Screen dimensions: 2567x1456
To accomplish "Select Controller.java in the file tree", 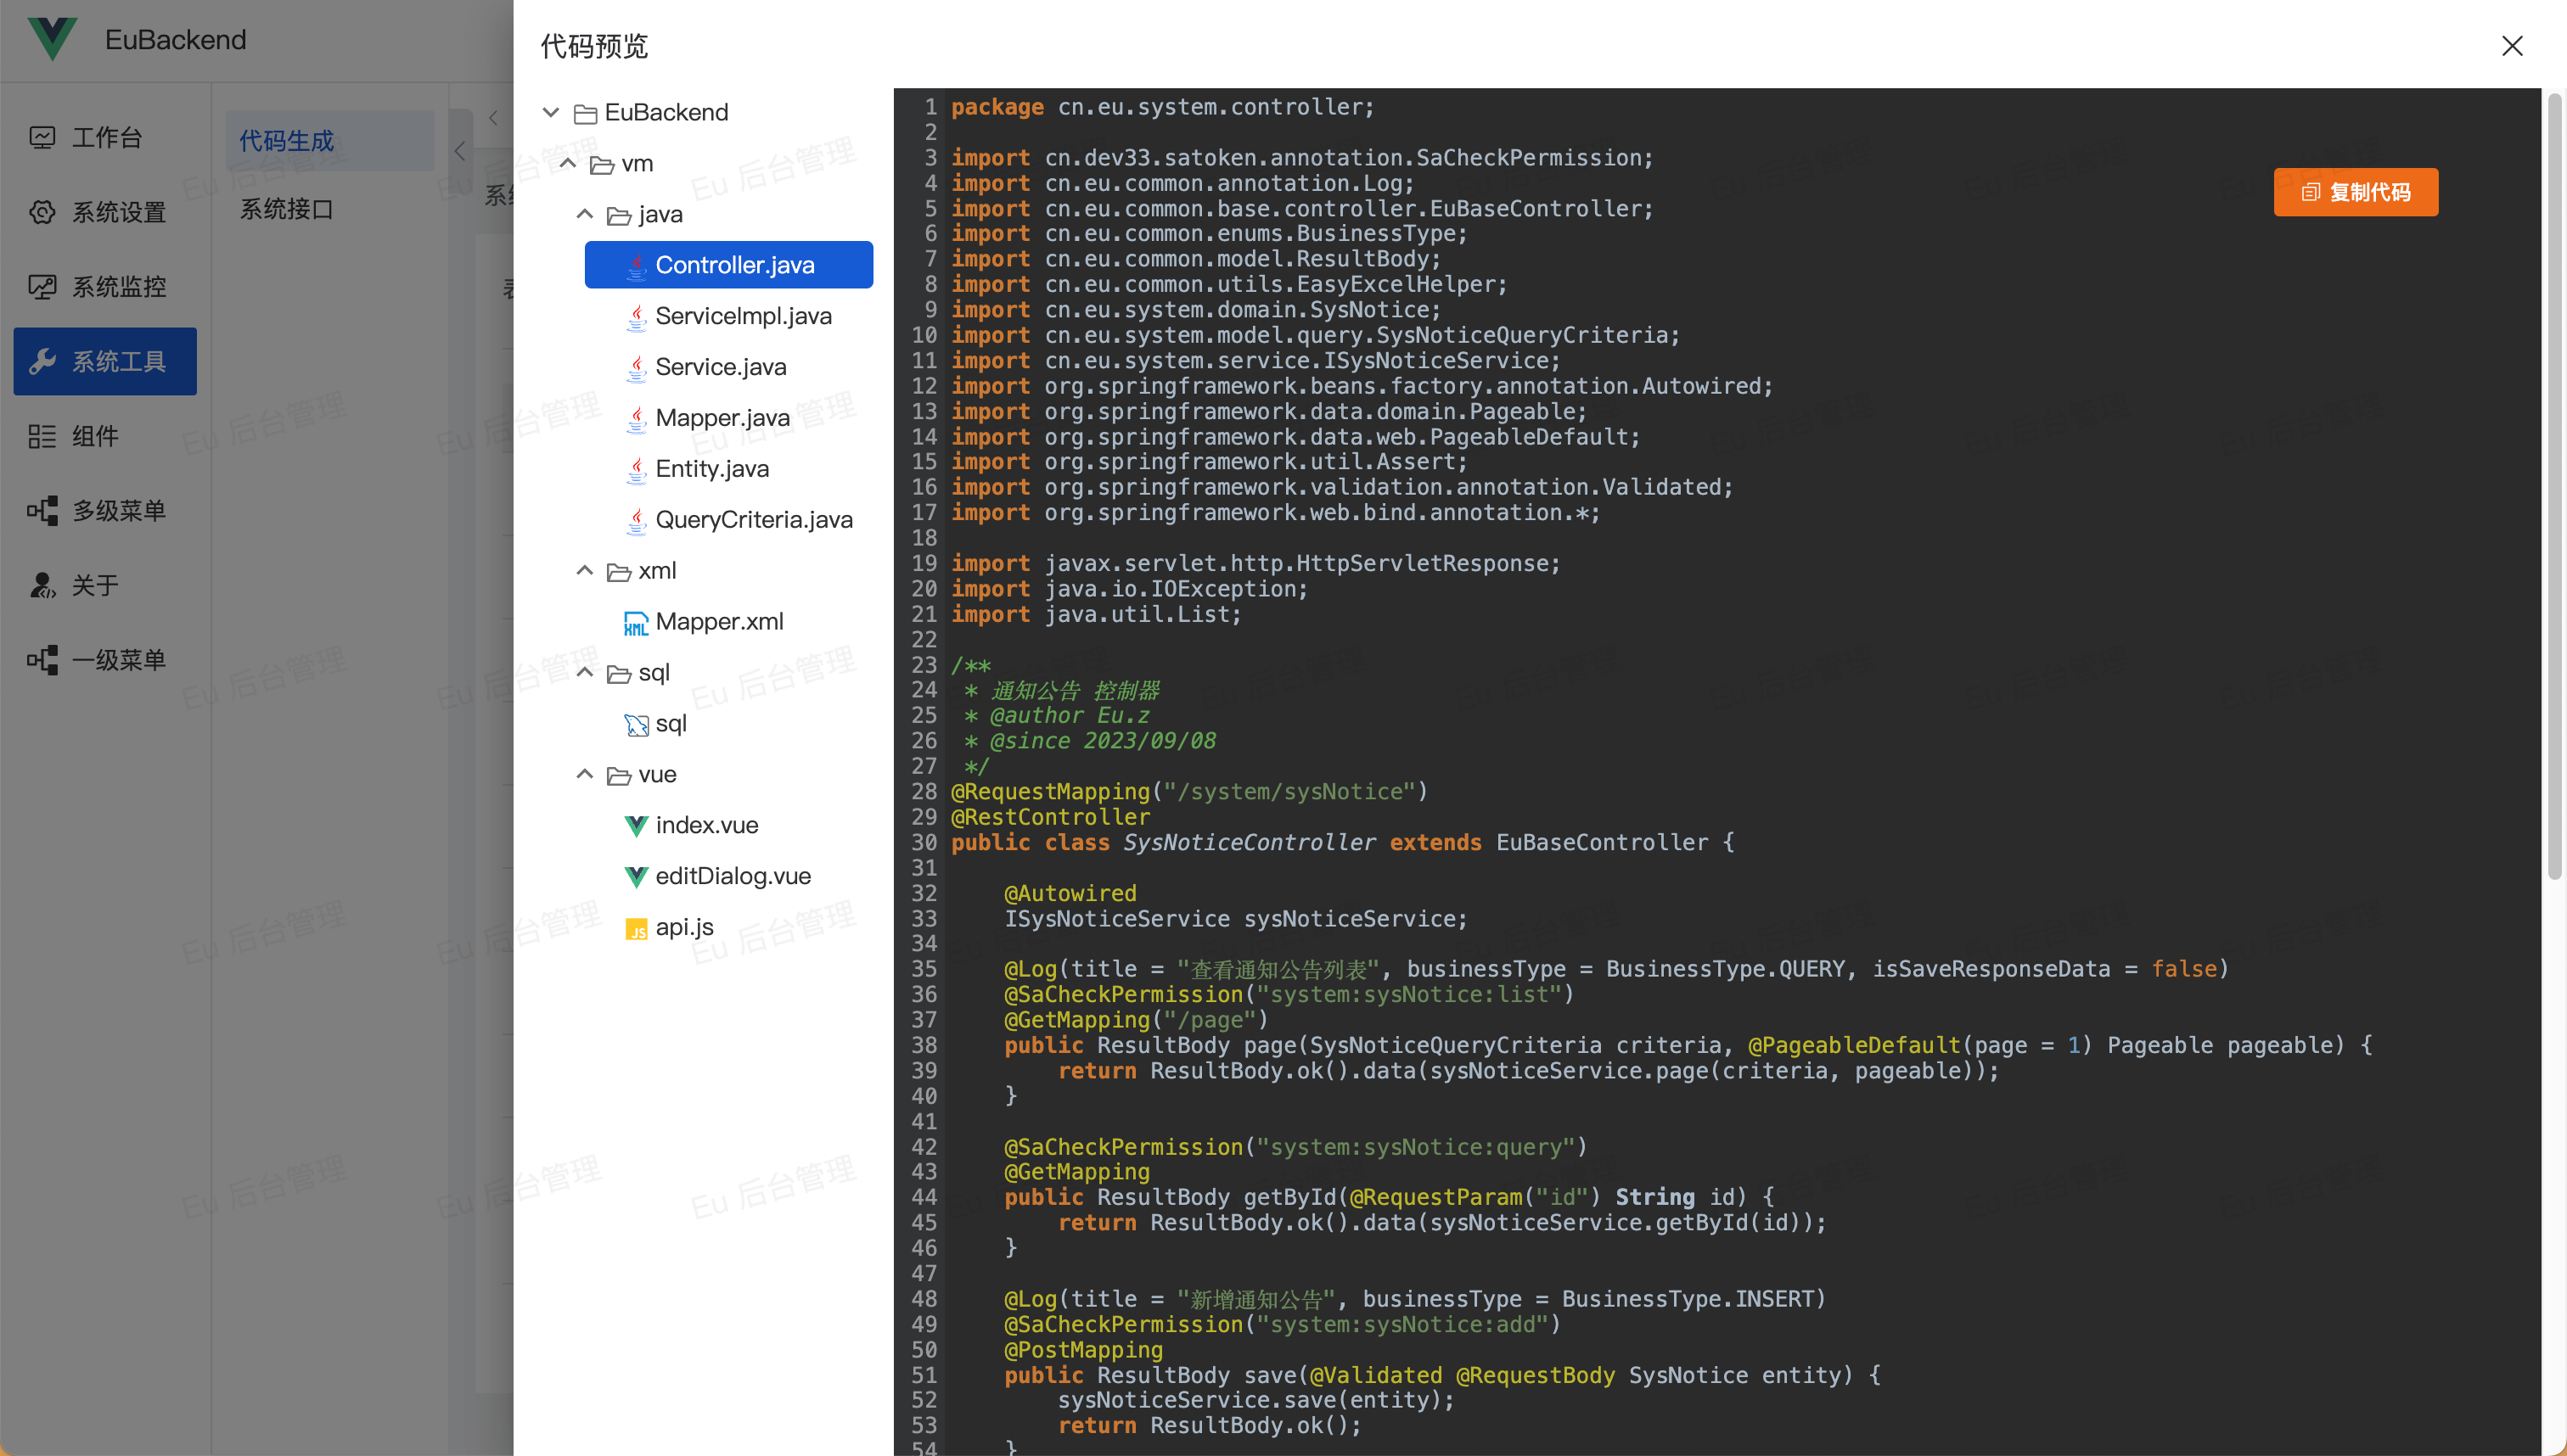I will [728, 265].
